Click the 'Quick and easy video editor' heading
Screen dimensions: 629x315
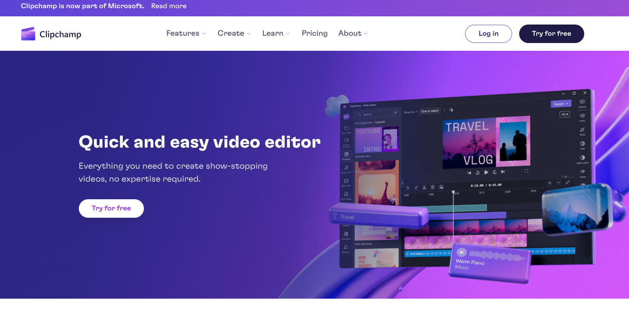pos(199,142)
